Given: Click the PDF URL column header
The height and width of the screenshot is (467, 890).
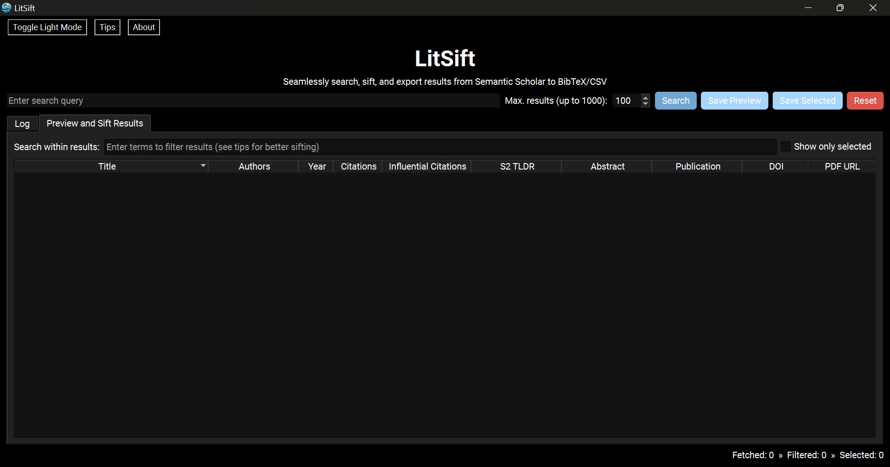Looking at the screenshot, I should pos(842,166).
